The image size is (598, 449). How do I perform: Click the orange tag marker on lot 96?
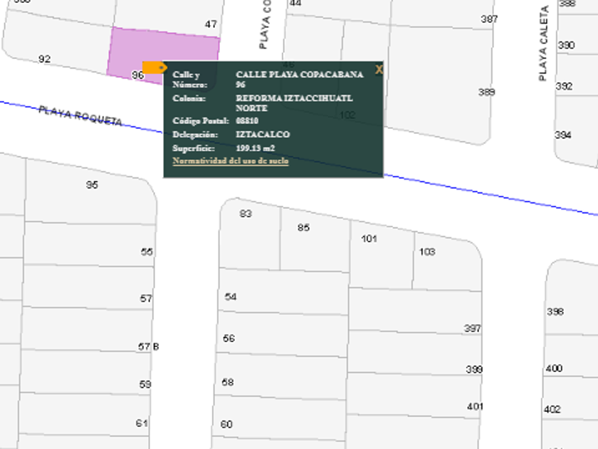pyautogui.click(x=154, y=68)
